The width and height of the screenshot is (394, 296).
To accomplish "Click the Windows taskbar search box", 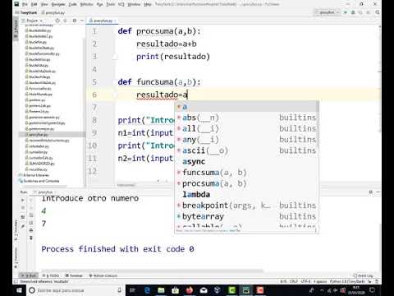I will tap(76, 290).
